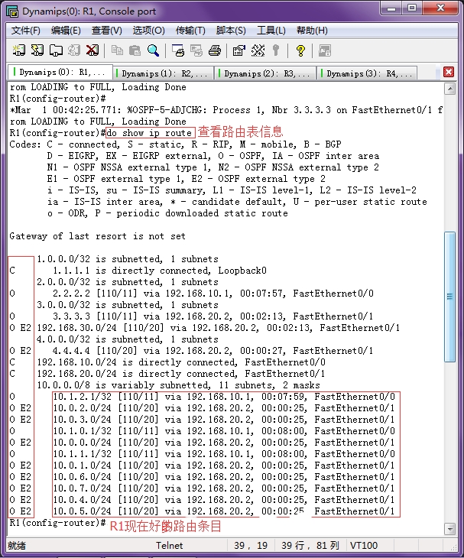Screen dimensions: 464x558
Task: Click the greyed SecureFX icon at toolbar end
Action: pos(325,50)
